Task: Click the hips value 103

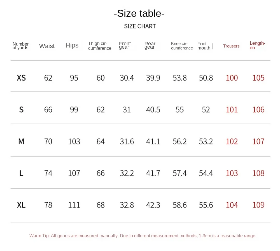Action: (x=74, y=141)
